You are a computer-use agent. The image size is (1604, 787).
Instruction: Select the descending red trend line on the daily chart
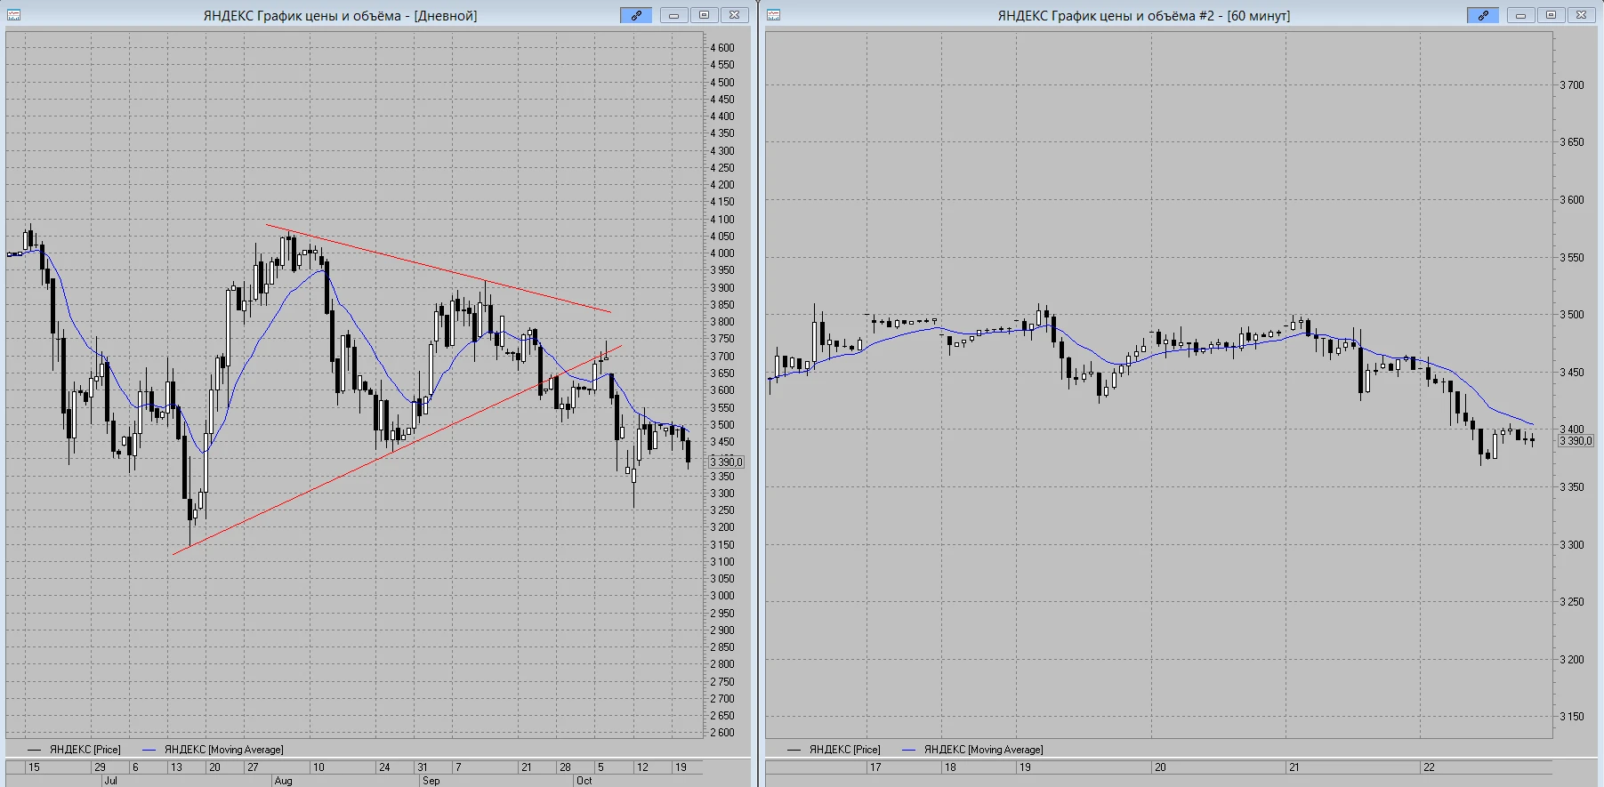439,269
